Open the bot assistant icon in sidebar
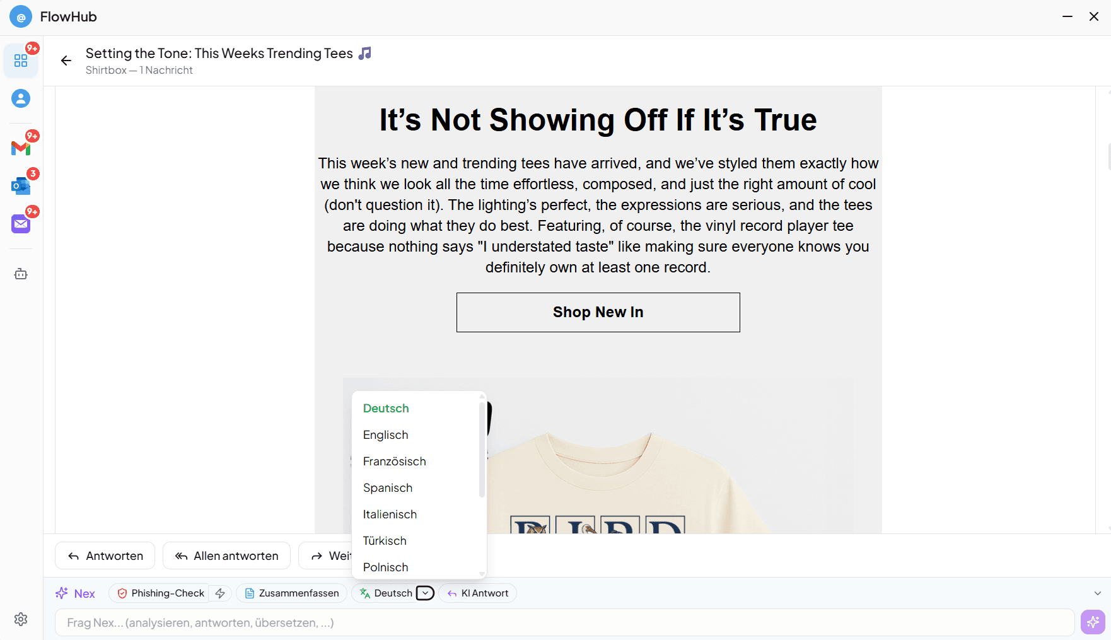1111x640 pixels. coord(21,274)
